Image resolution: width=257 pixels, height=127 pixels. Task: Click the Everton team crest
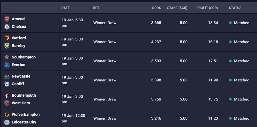pos(7,65)
